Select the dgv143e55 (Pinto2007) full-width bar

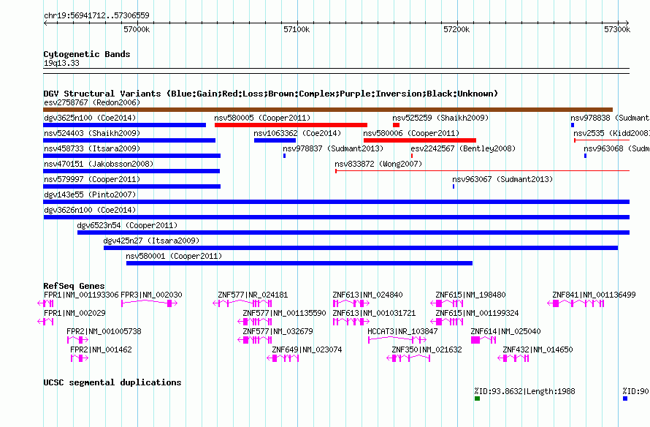tap(336, 202)
